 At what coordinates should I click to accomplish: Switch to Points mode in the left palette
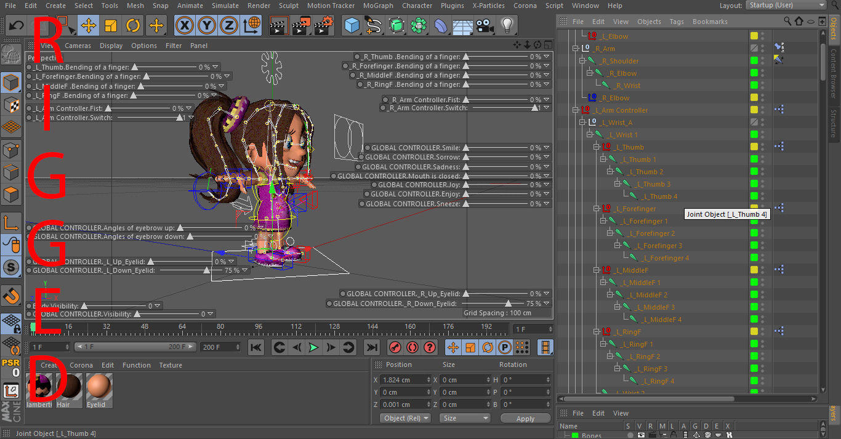pyautogui.click(x=12, y=150)
